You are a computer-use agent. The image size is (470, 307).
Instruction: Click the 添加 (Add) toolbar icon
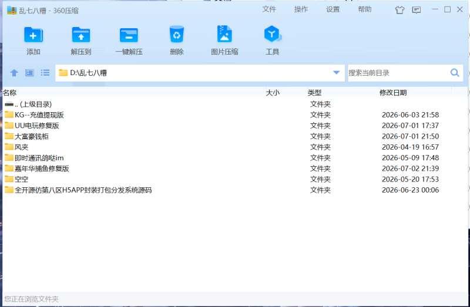click(x=33, y=35)
